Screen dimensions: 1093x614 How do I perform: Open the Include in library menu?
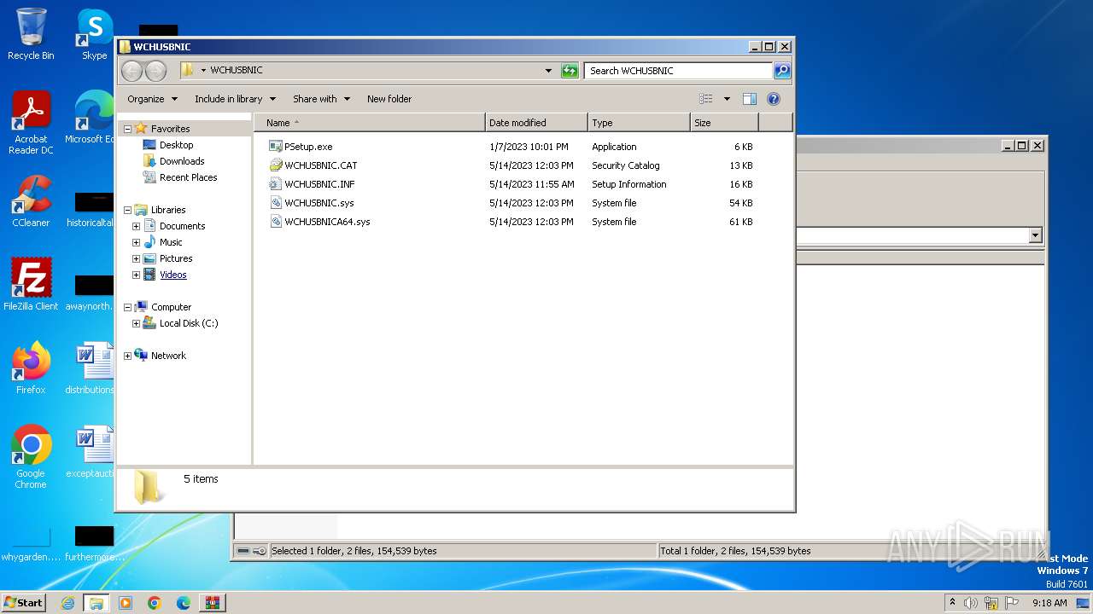(235, 99)
